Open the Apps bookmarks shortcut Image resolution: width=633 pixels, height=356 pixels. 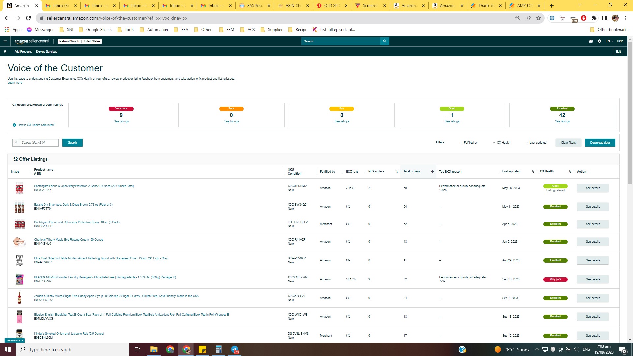tap(13, 30)
